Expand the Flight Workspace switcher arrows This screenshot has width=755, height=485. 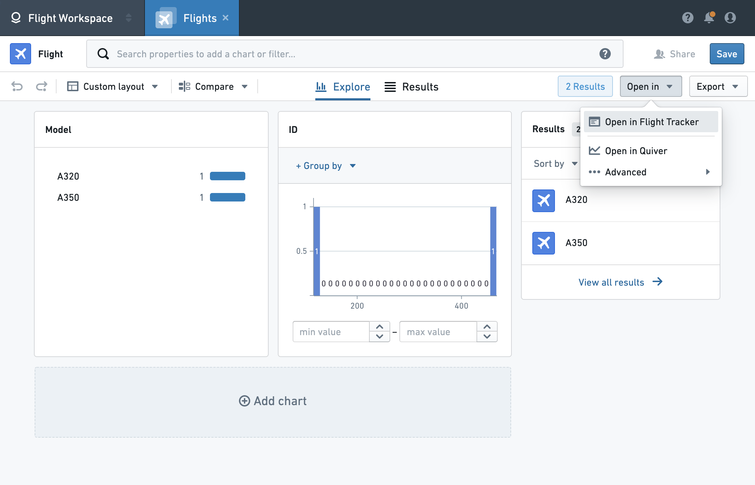[129, 18]
